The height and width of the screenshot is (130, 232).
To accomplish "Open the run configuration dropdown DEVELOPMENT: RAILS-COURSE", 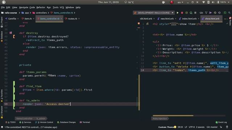I will (x=154, y=13).
